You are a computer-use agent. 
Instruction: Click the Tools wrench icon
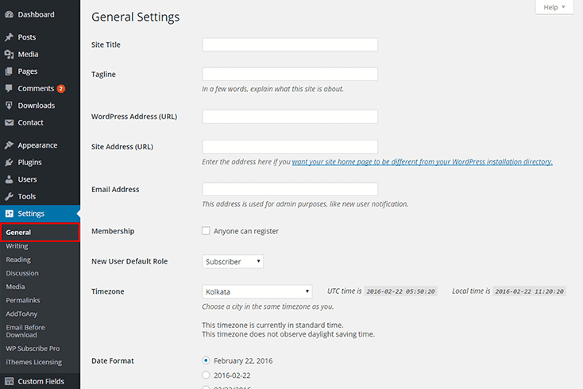[10, 197]
